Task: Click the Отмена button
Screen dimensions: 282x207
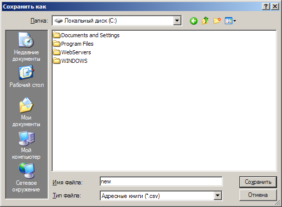Action: (258, 195)
